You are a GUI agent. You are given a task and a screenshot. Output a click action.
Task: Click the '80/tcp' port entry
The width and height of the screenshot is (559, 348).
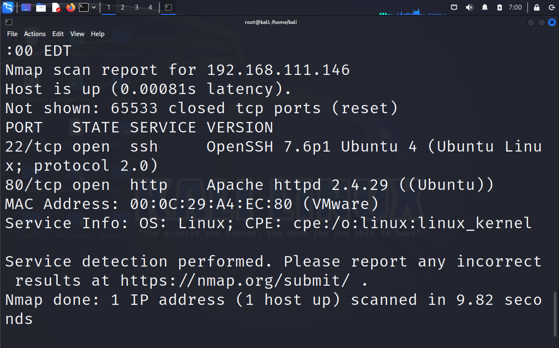point(34,185)
